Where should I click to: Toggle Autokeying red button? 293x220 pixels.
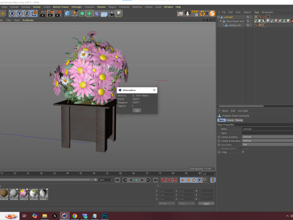[x=169, y=180]
